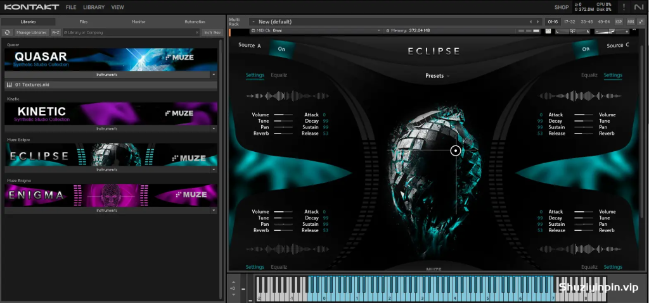Click the XY pad circular handle
The image size is (649, 303).
(x=456, y=151)
